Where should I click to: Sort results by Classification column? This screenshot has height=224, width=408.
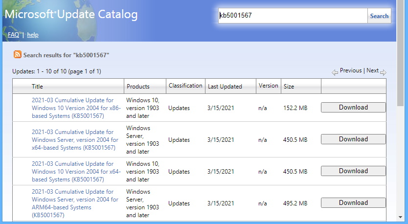pos(185,86)
